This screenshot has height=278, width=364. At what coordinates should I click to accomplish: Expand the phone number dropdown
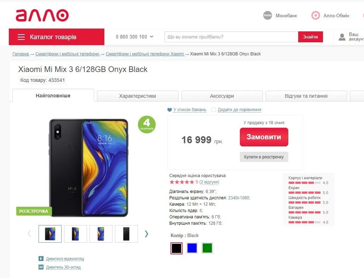[151, 37]
